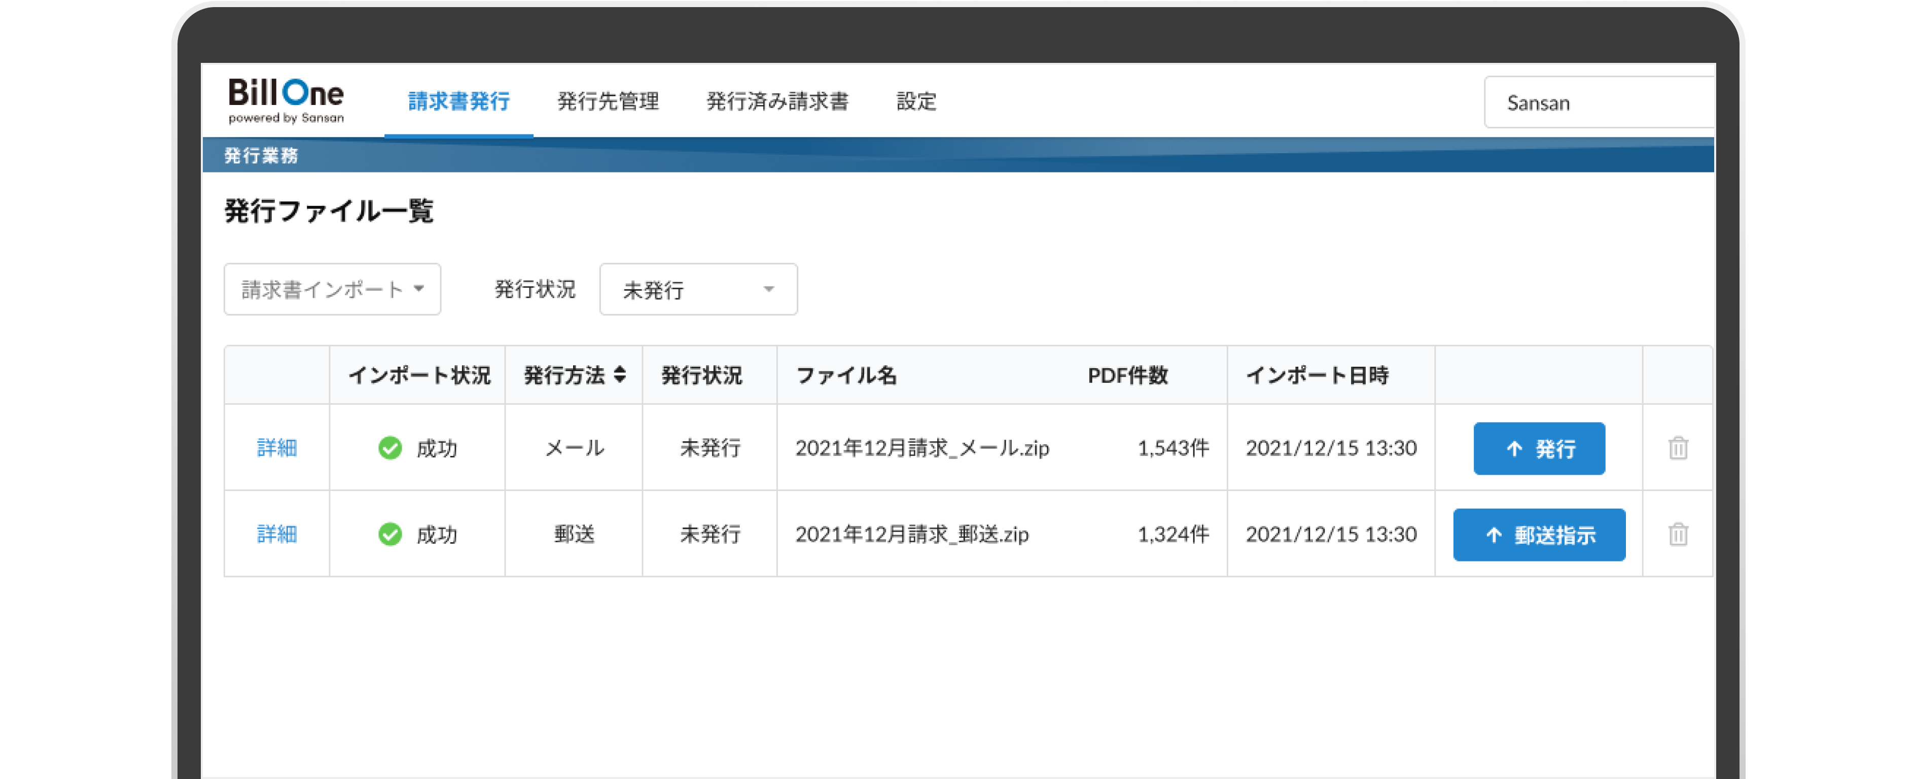This screenshot has height=779, width=1915.
Task: Click the import date of the メール row
Action: [1331, 448]
